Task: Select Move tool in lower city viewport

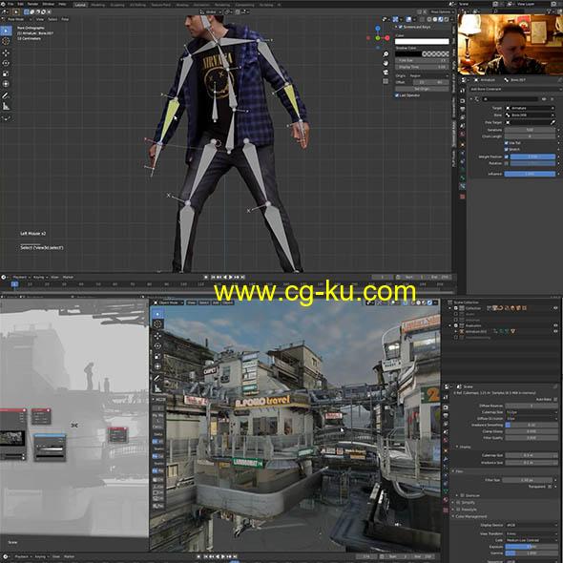Action: [x=157, y=336]
